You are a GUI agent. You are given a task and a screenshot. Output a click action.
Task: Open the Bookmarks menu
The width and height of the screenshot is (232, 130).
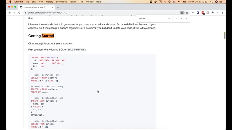61,2
